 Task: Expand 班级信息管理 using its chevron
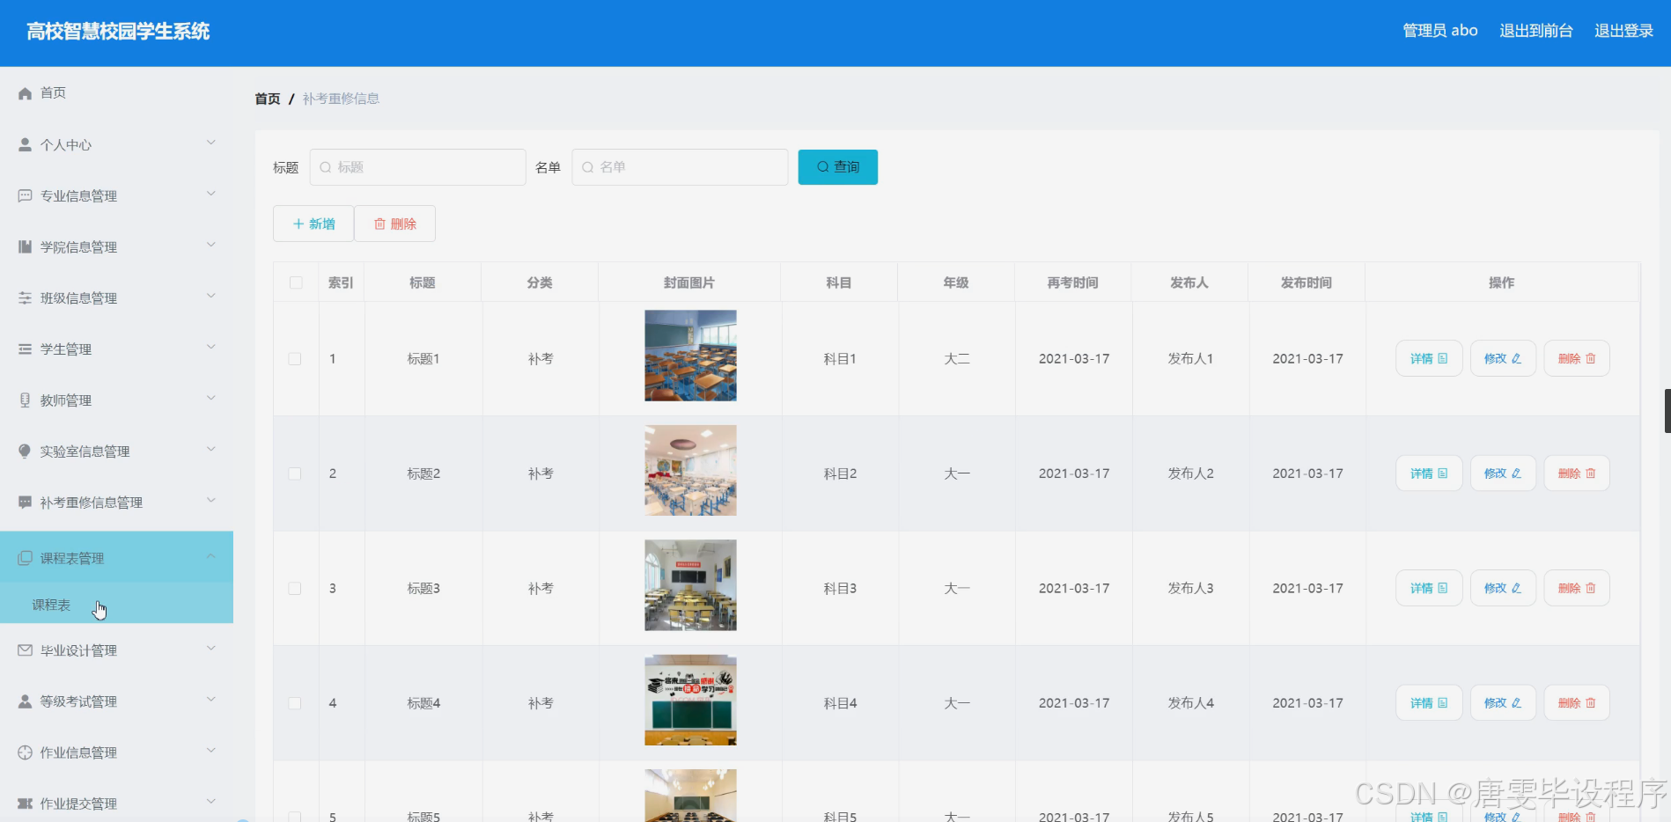(210, 296)
